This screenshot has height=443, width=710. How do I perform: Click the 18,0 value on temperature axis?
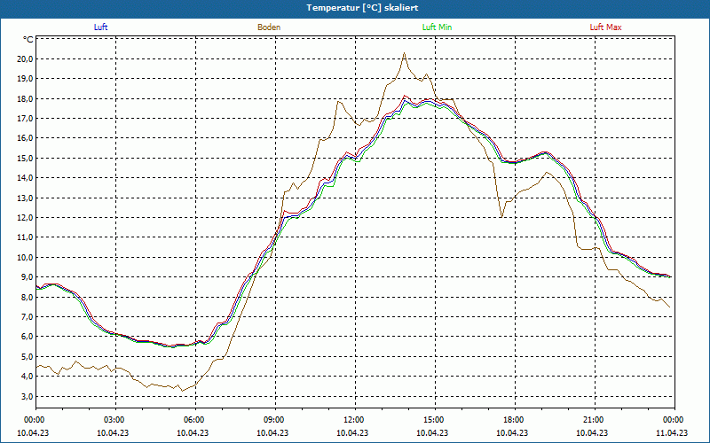[25, 98]
